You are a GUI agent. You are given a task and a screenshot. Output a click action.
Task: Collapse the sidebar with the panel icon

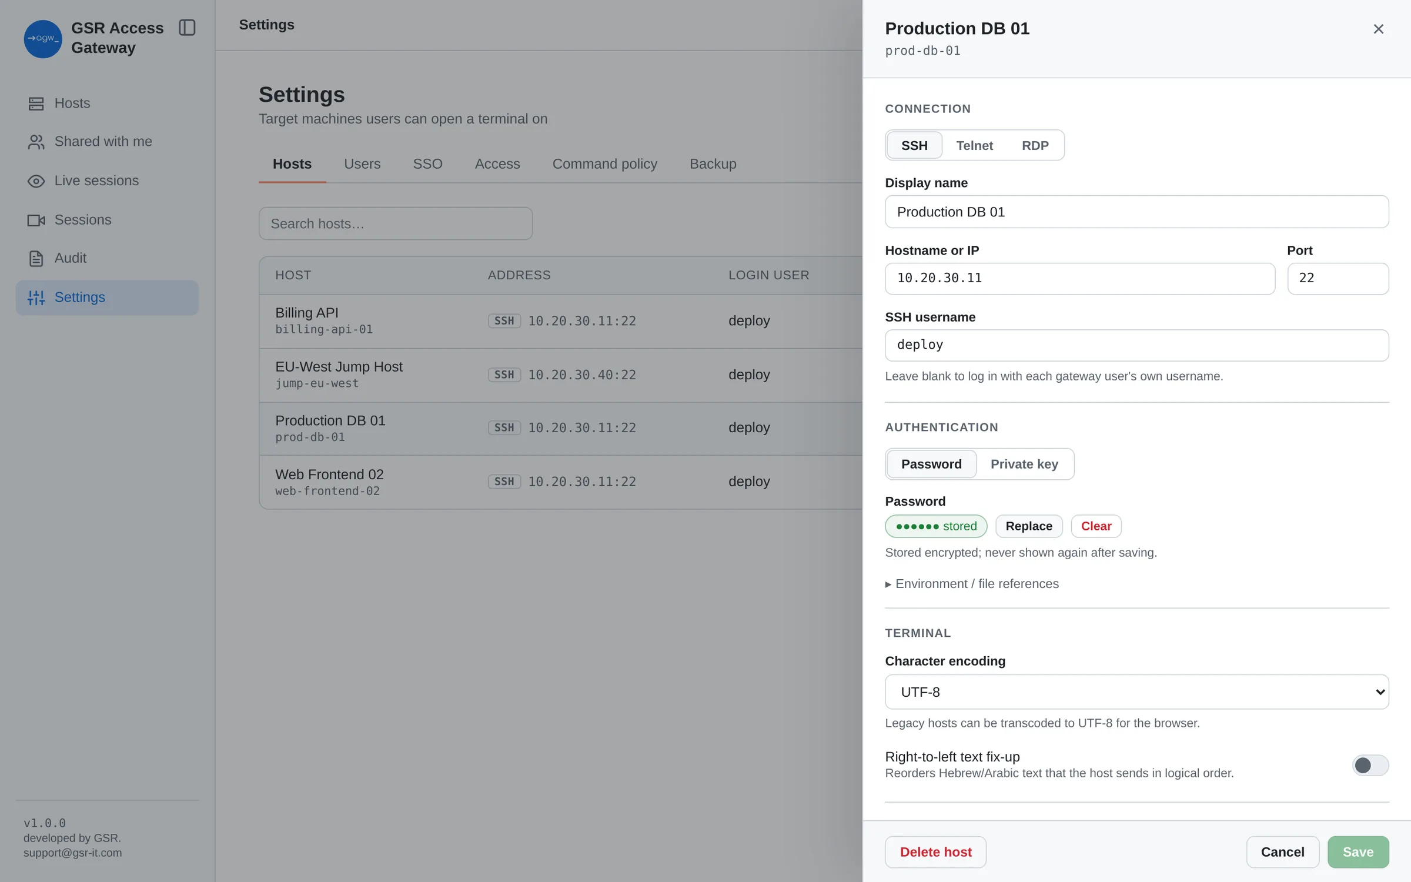[x=187, y=27]
